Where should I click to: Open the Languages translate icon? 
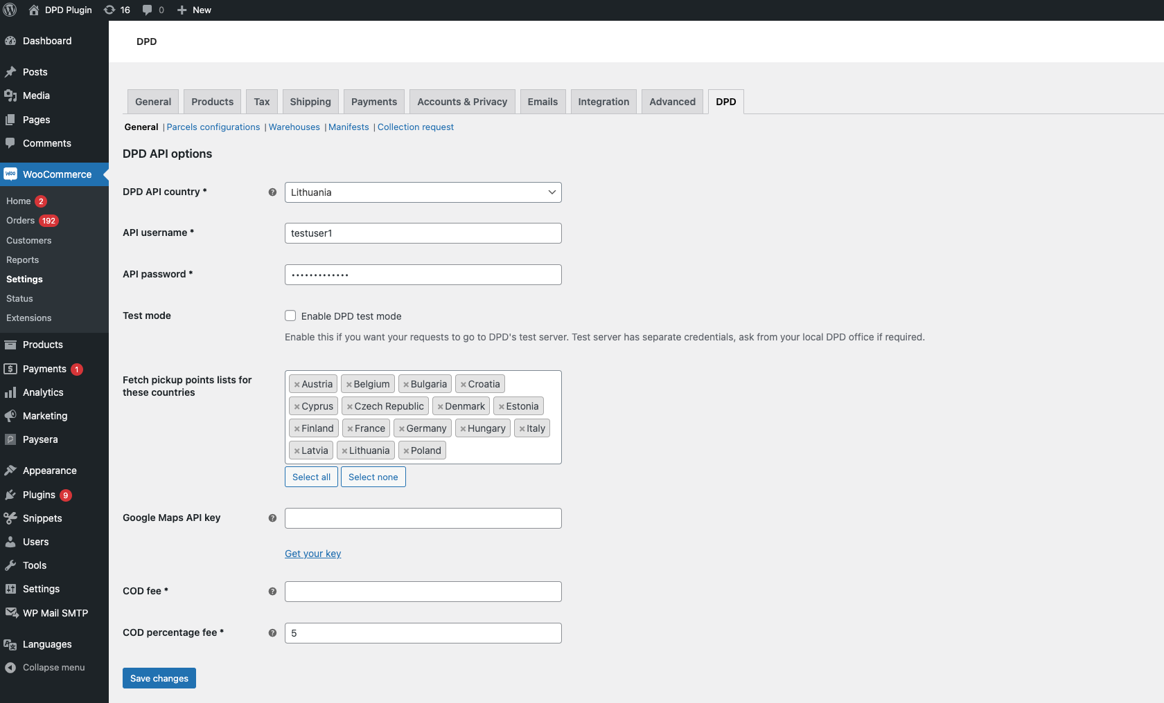(x=10, y=644)
